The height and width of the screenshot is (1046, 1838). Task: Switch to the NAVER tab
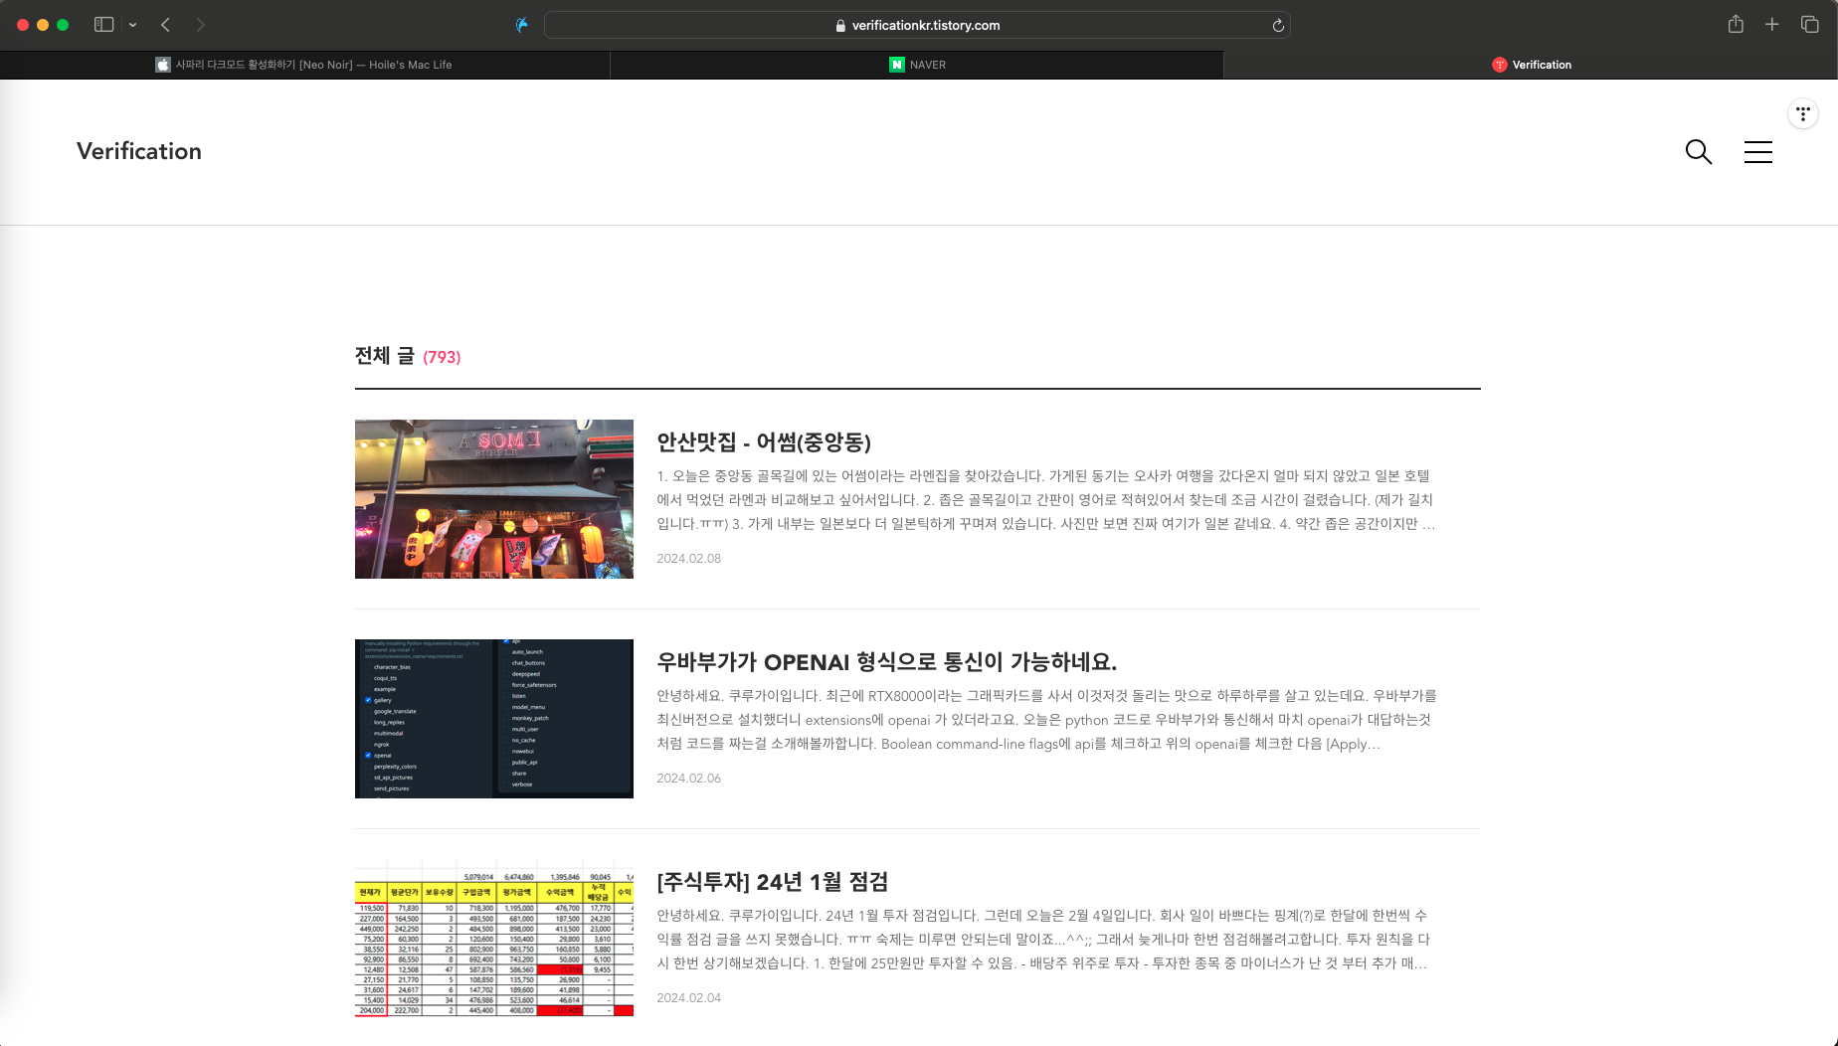(917, 65)
